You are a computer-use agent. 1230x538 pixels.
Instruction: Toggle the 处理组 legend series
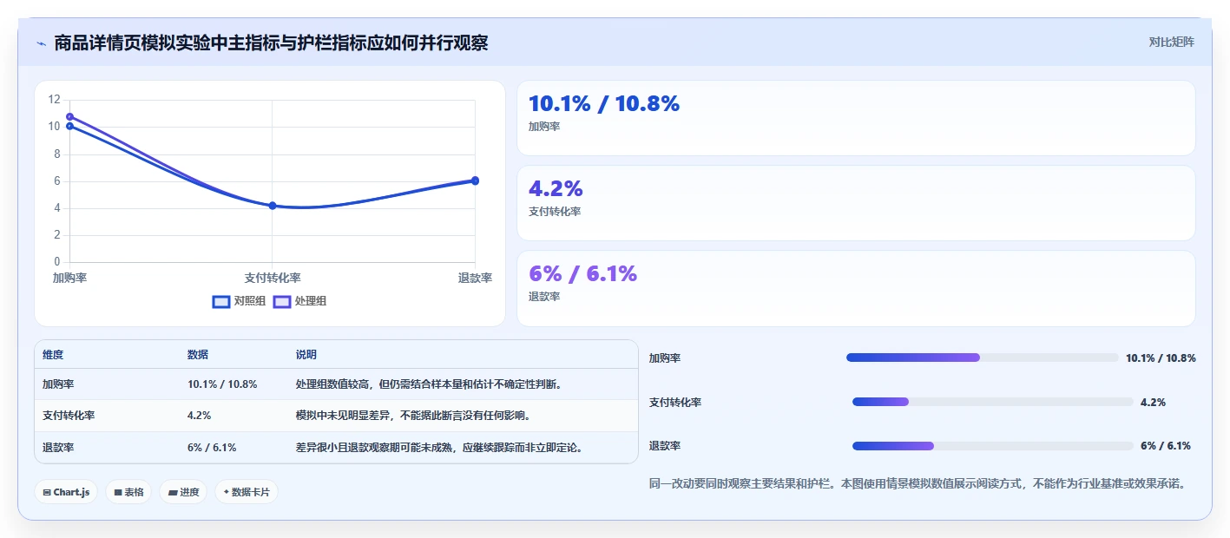299,301
